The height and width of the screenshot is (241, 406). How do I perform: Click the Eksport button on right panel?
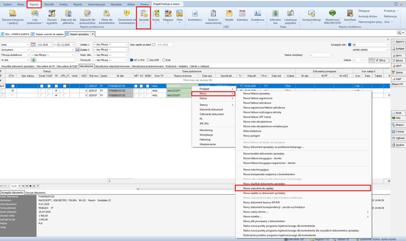click(398, 124)
